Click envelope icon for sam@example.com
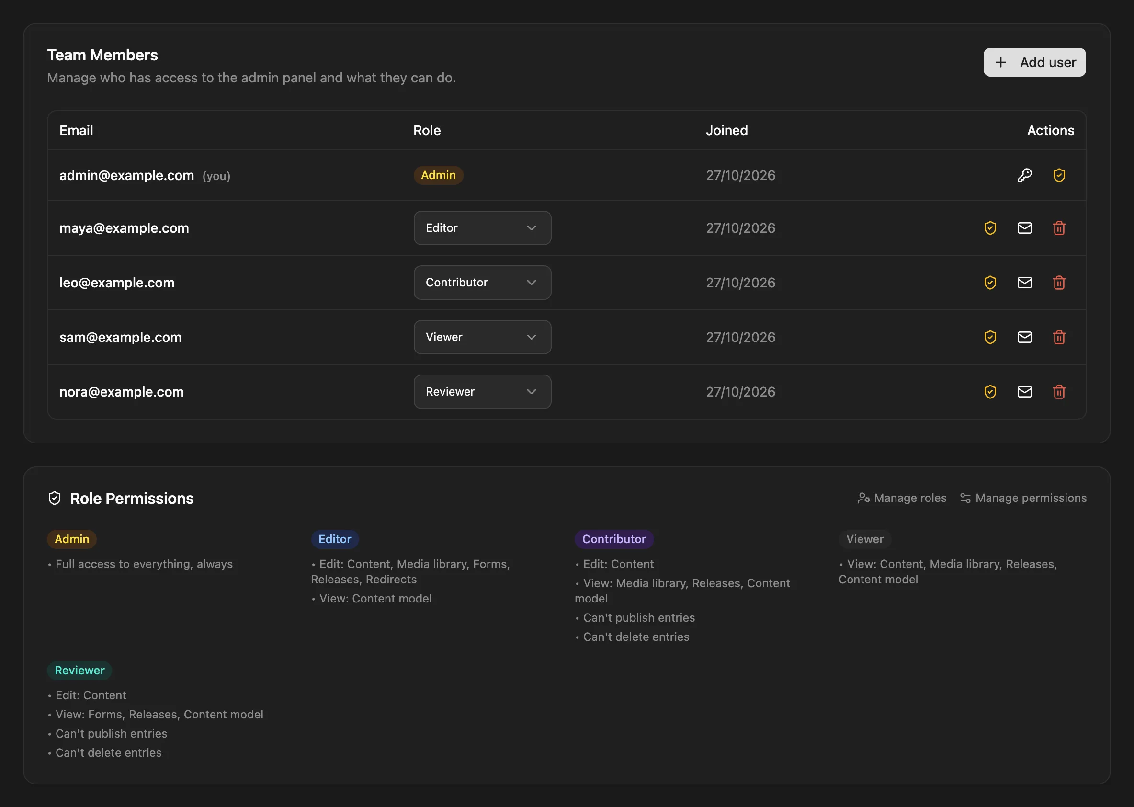1134x807 pixels. pyautogui.click(x=1024, y=338)
